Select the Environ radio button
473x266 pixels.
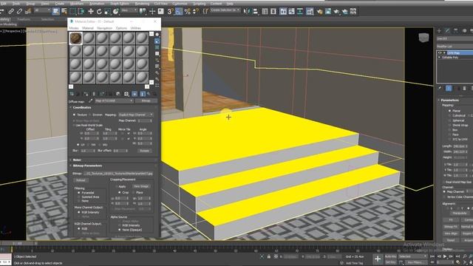[90, 115]
